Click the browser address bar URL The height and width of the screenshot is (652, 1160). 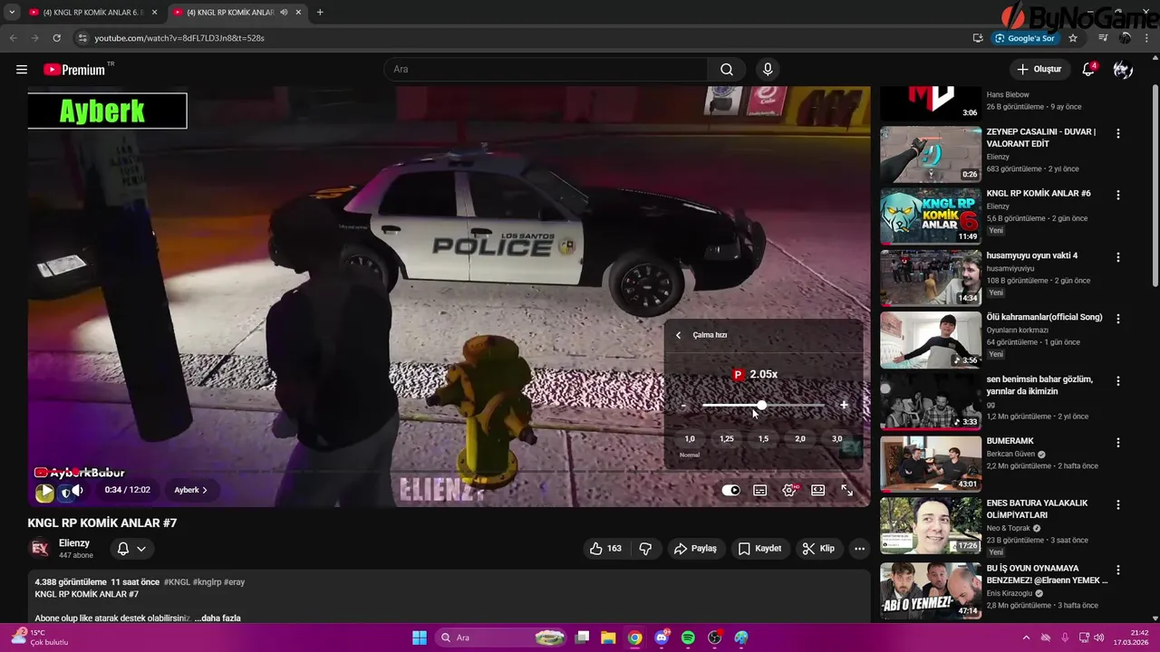(179, 38)
